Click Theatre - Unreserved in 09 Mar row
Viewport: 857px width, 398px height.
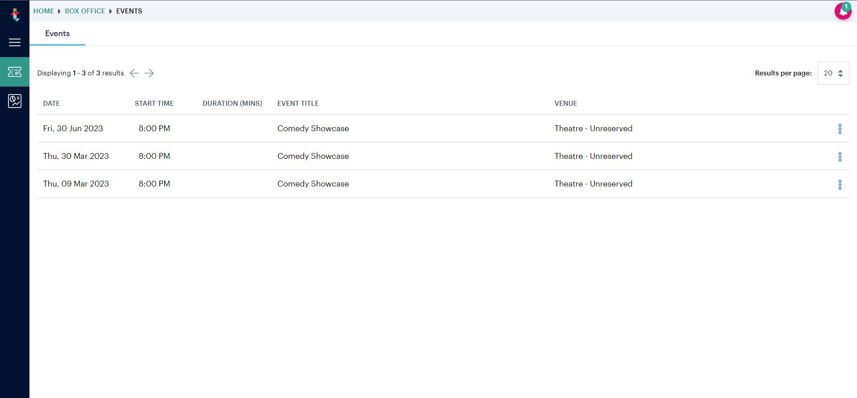point(593,184)
